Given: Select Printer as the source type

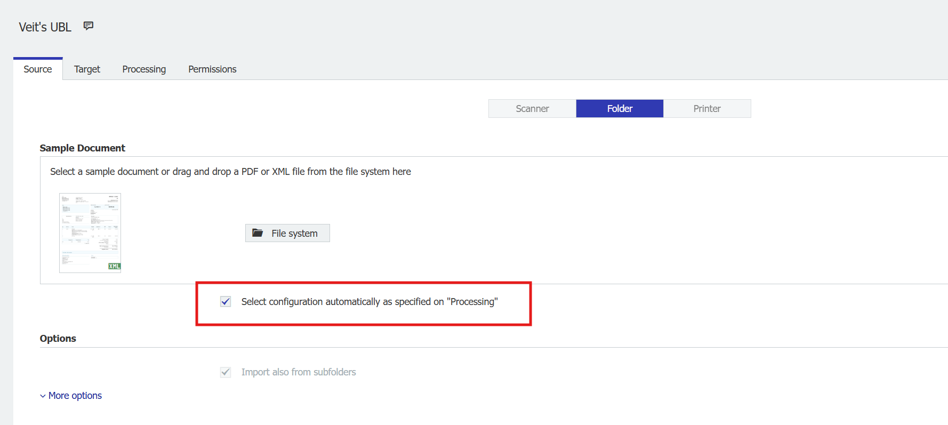Looking at the screenshot, I should coord(707,109).
